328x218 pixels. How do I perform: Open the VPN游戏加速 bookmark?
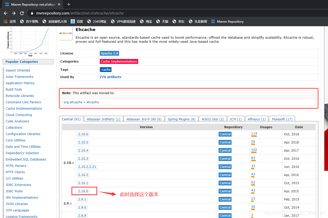123,22
